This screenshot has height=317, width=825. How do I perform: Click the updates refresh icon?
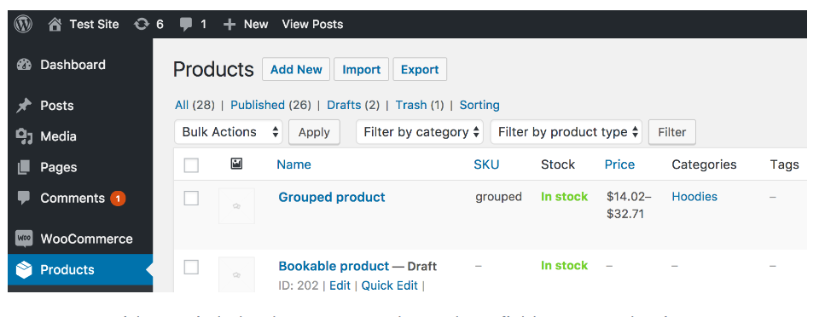tap(142, 24)
